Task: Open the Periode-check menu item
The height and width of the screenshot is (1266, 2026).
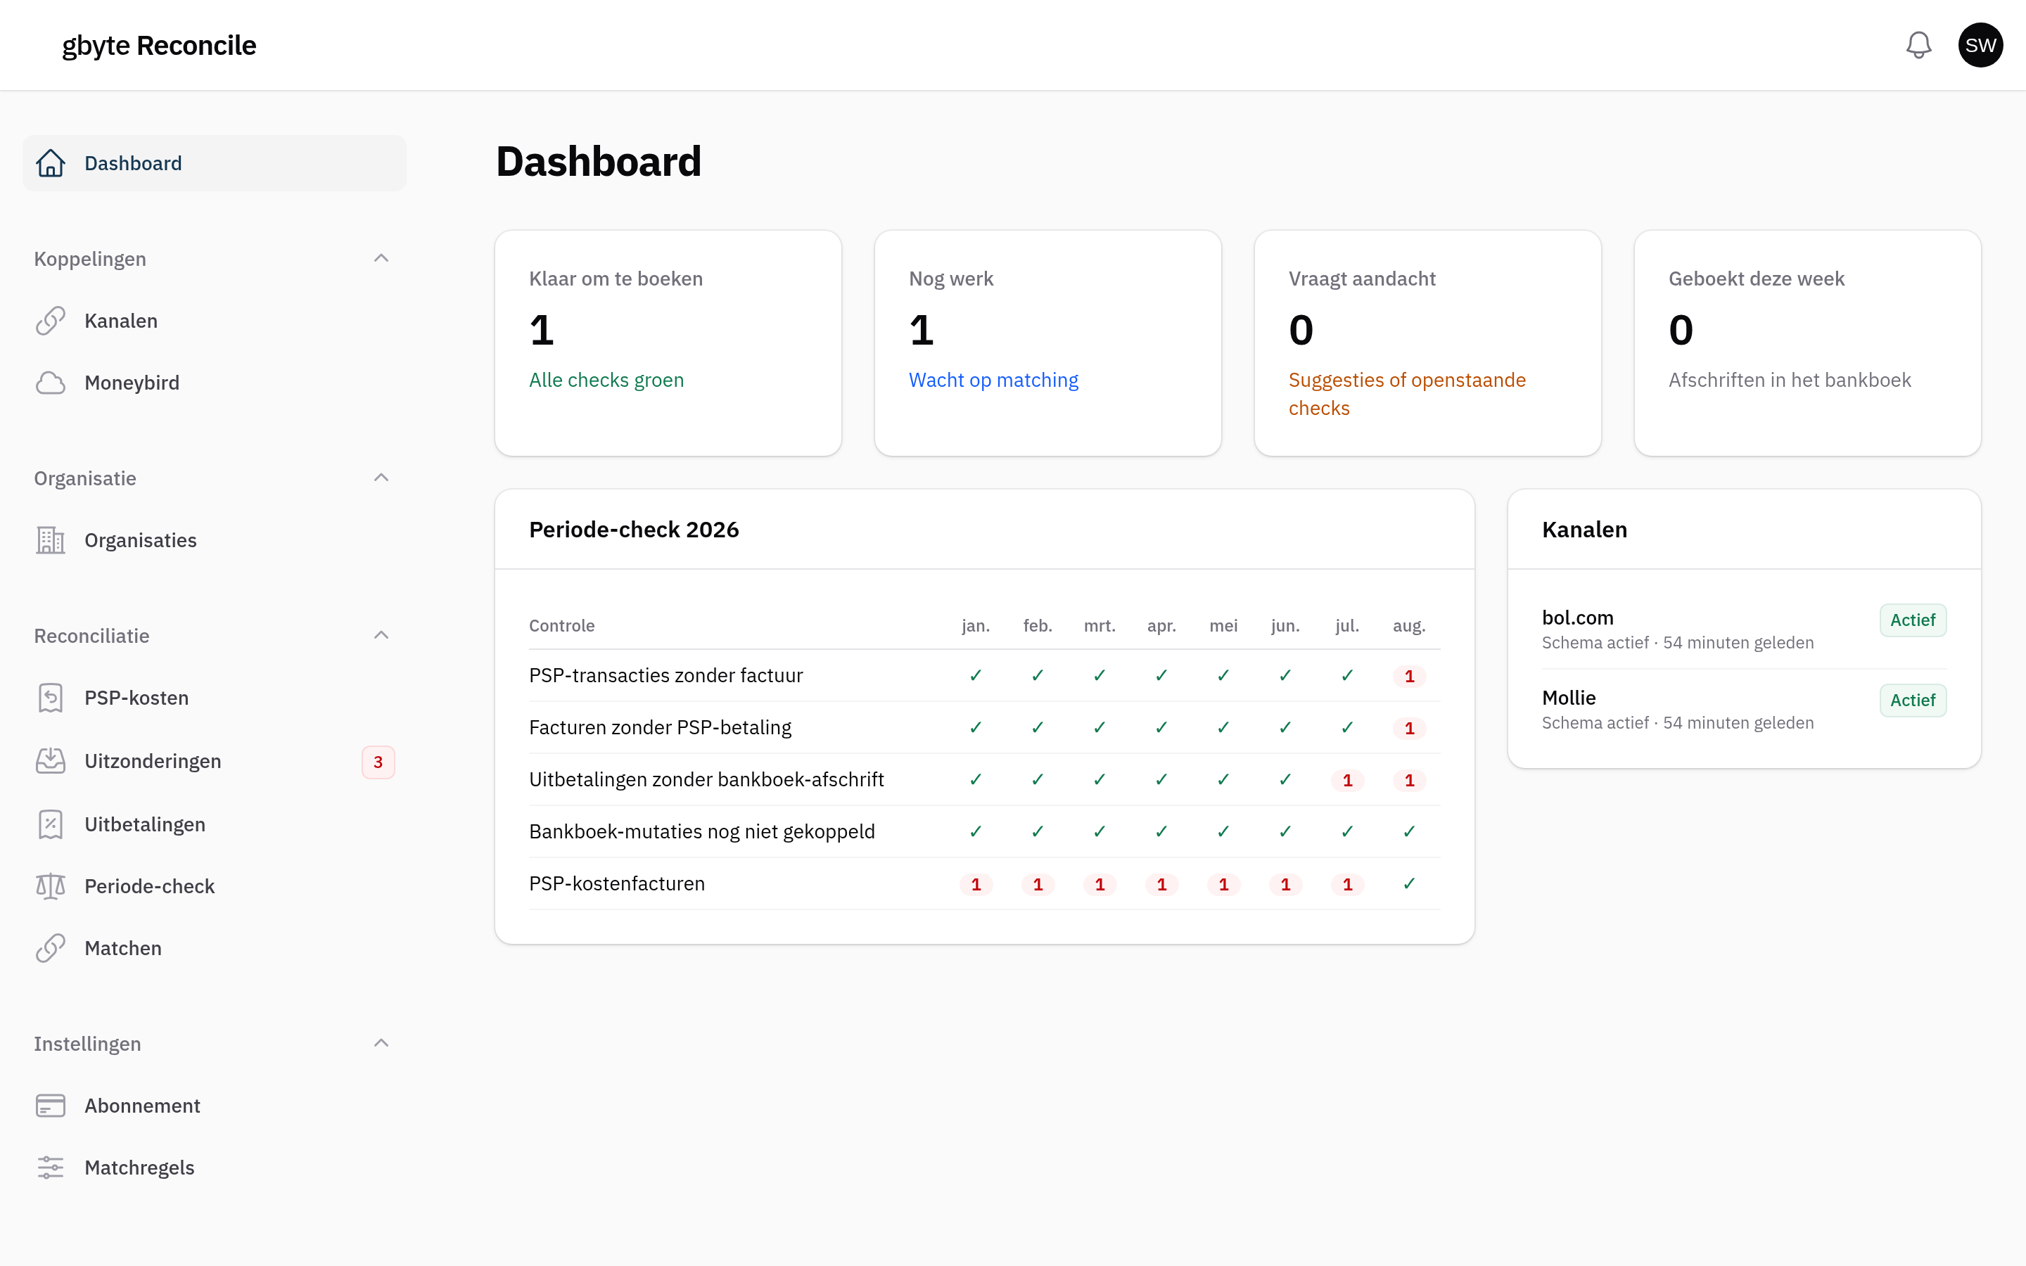Action: point(215,886)
